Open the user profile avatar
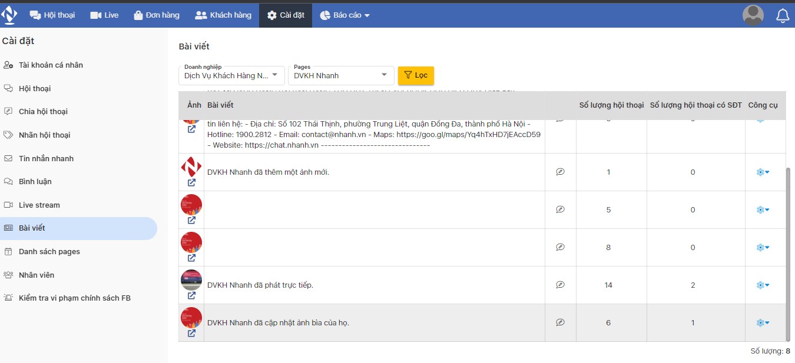Viewport: 795px width, 363px height. [753, 15]
